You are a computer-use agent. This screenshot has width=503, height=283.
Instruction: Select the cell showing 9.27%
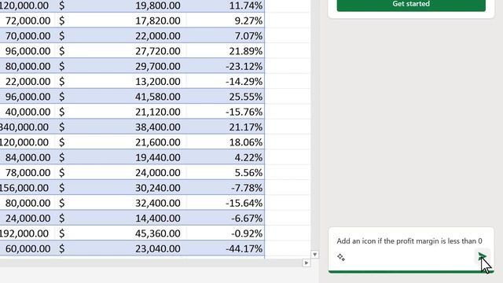click(x=226, y=20)
